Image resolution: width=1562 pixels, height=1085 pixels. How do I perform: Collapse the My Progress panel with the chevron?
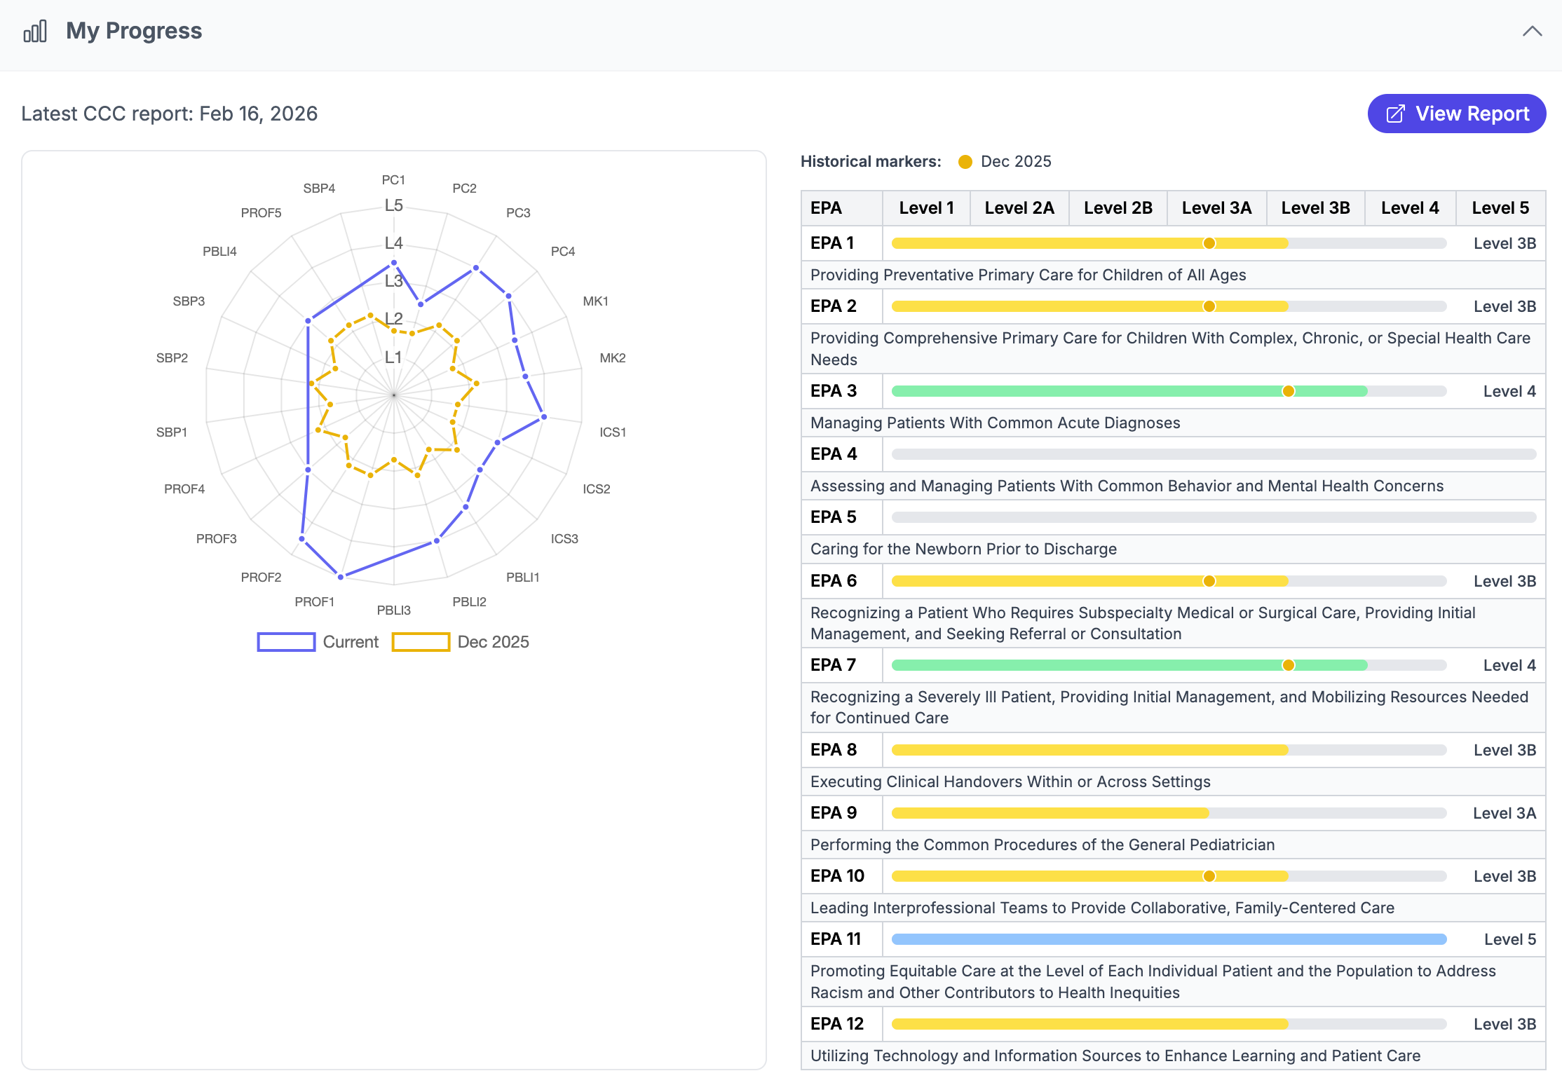pos(1532,31)
